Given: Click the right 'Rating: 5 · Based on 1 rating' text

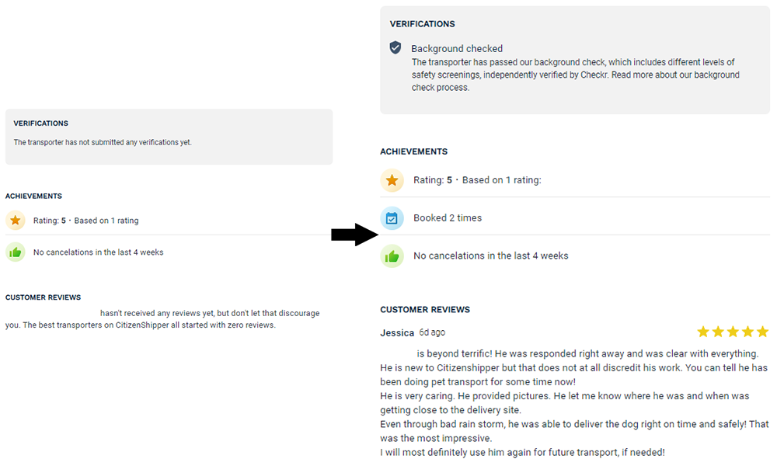Looking at the screenshot, I should (477, 180).
